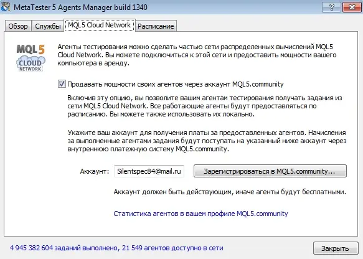Click the MetaTester app icon in title bar

tap(6, 6)
